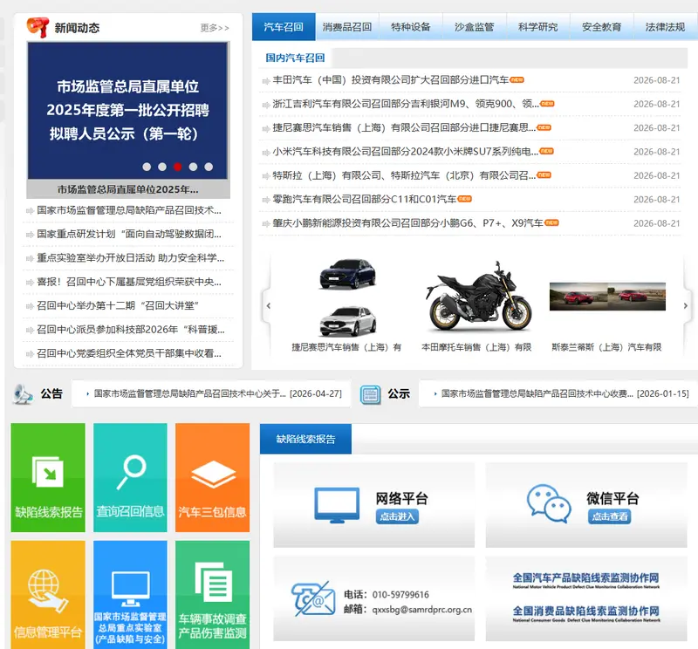The width and height of the screenshot is (698, 649).
Task: Click the 公示 document board icon
Action: [x=370, y=395]
